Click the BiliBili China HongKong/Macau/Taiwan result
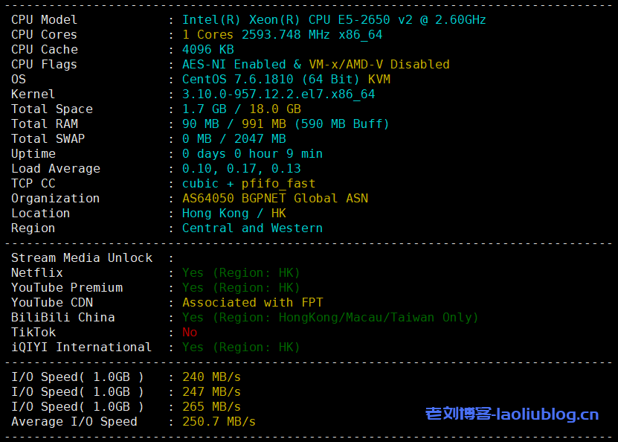This screenshot has height=442, width=618. click(x=330, y=318)
